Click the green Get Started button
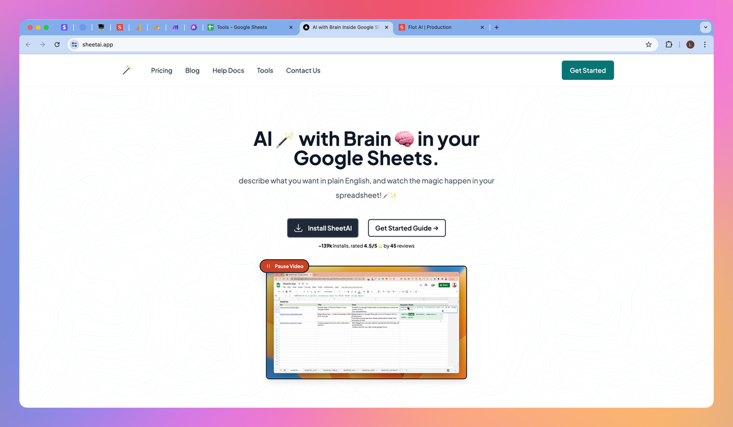This screenshot has height=427, width=733. point(588,70)
